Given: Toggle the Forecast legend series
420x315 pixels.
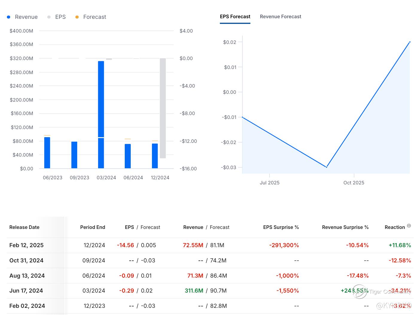Looking at the screenshot, I should tap(94, 17).
